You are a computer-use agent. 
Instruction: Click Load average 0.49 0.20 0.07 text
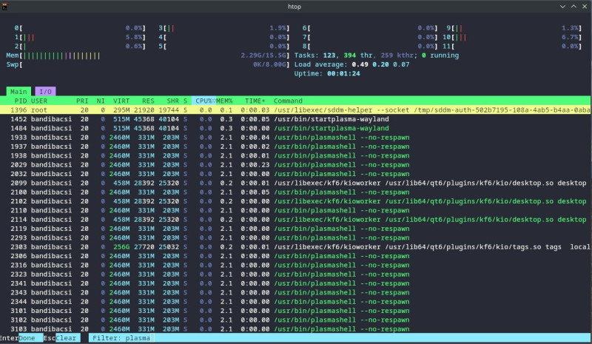point(351,64)
